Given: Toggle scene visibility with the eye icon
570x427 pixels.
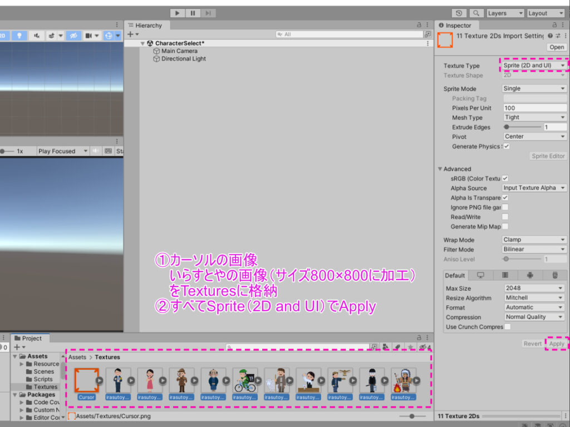Looking at the screenshot, I should (73, 36).
